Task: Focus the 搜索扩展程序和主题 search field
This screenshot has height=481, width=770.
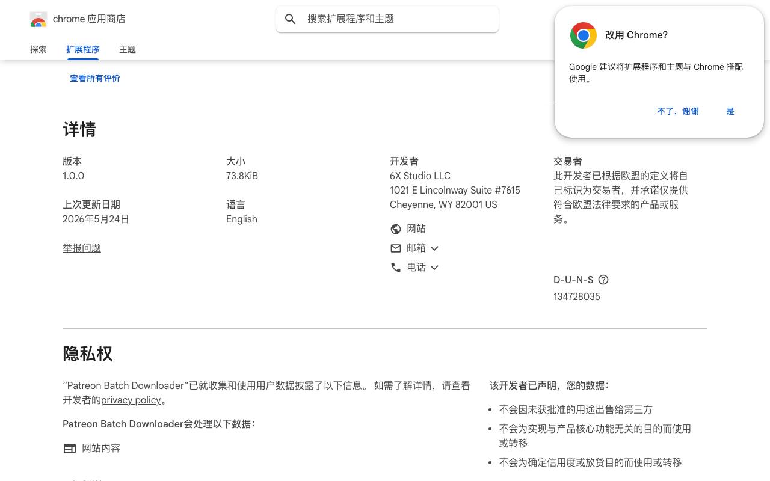Action: pyautogui.click(x=387, y=19)
